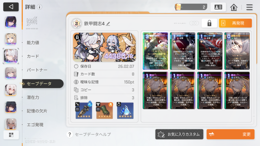Open the hamburger menu
This screenshot has width=260, height=146.
pyautogui.click(x=249, y=7)
